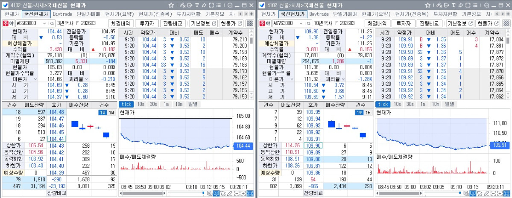Expand 괴리율 dropdown in right window
The image size is (512, 198).
344,79
